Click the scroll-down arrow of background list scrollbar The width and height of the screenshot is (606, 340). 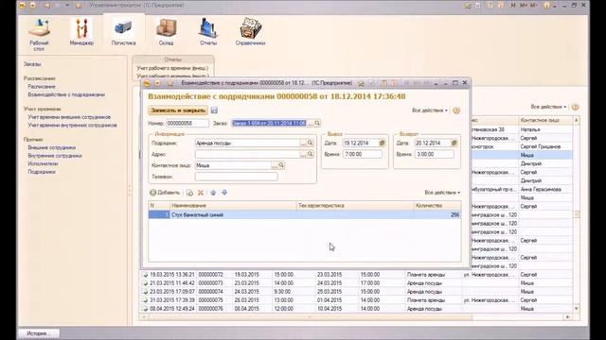pyautogui.click(x=577, y=309)
